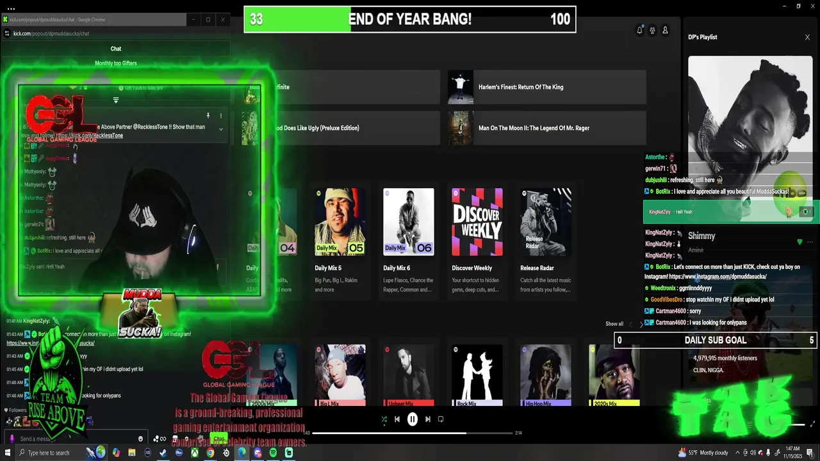Viewport: 820px width, 461px height.
Task: Open emoji picker in Kick chat
Action: pos(141,439)
